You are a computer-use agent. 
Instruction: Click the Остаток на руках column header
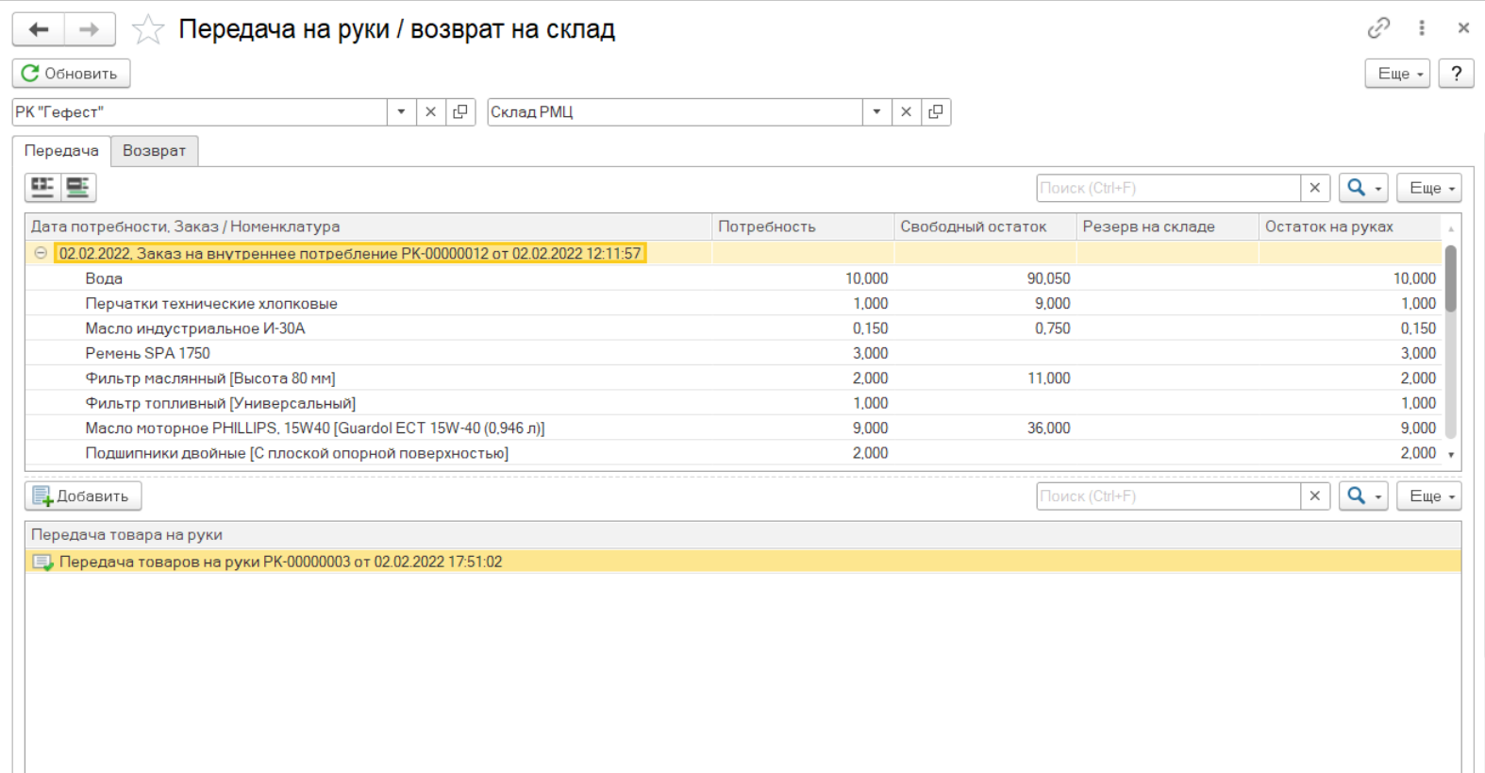(x=1349, y=227)
